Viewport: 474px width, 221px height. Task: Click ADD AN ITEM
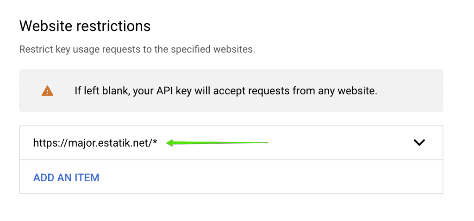point(66,178)
